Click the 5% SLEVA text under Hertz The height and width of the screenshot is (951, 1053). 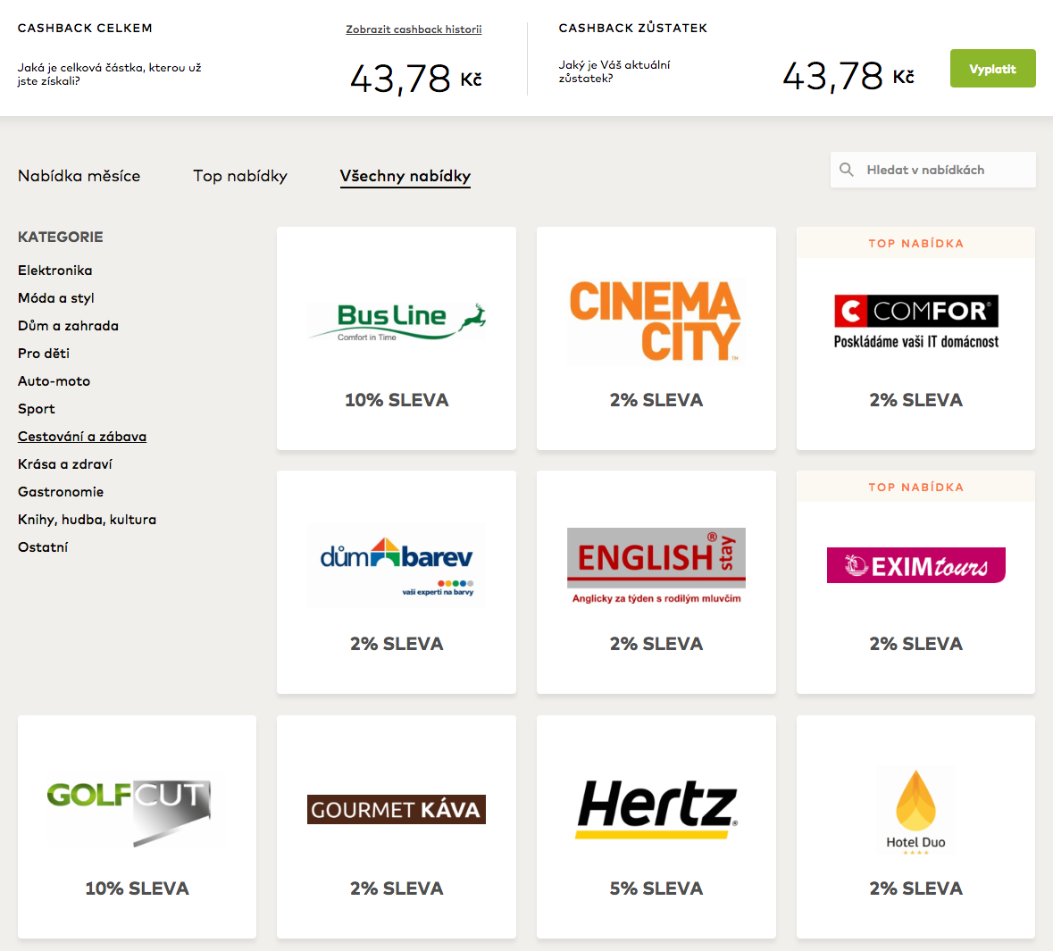(656, 888)
